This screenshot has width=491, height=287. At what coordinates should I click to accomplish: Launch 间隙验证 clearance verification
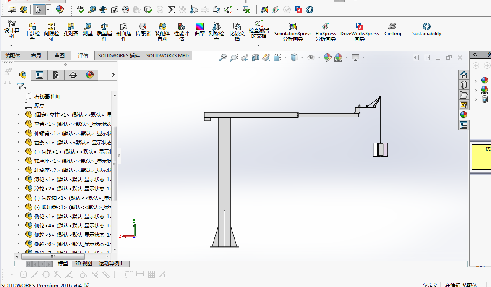51,32
